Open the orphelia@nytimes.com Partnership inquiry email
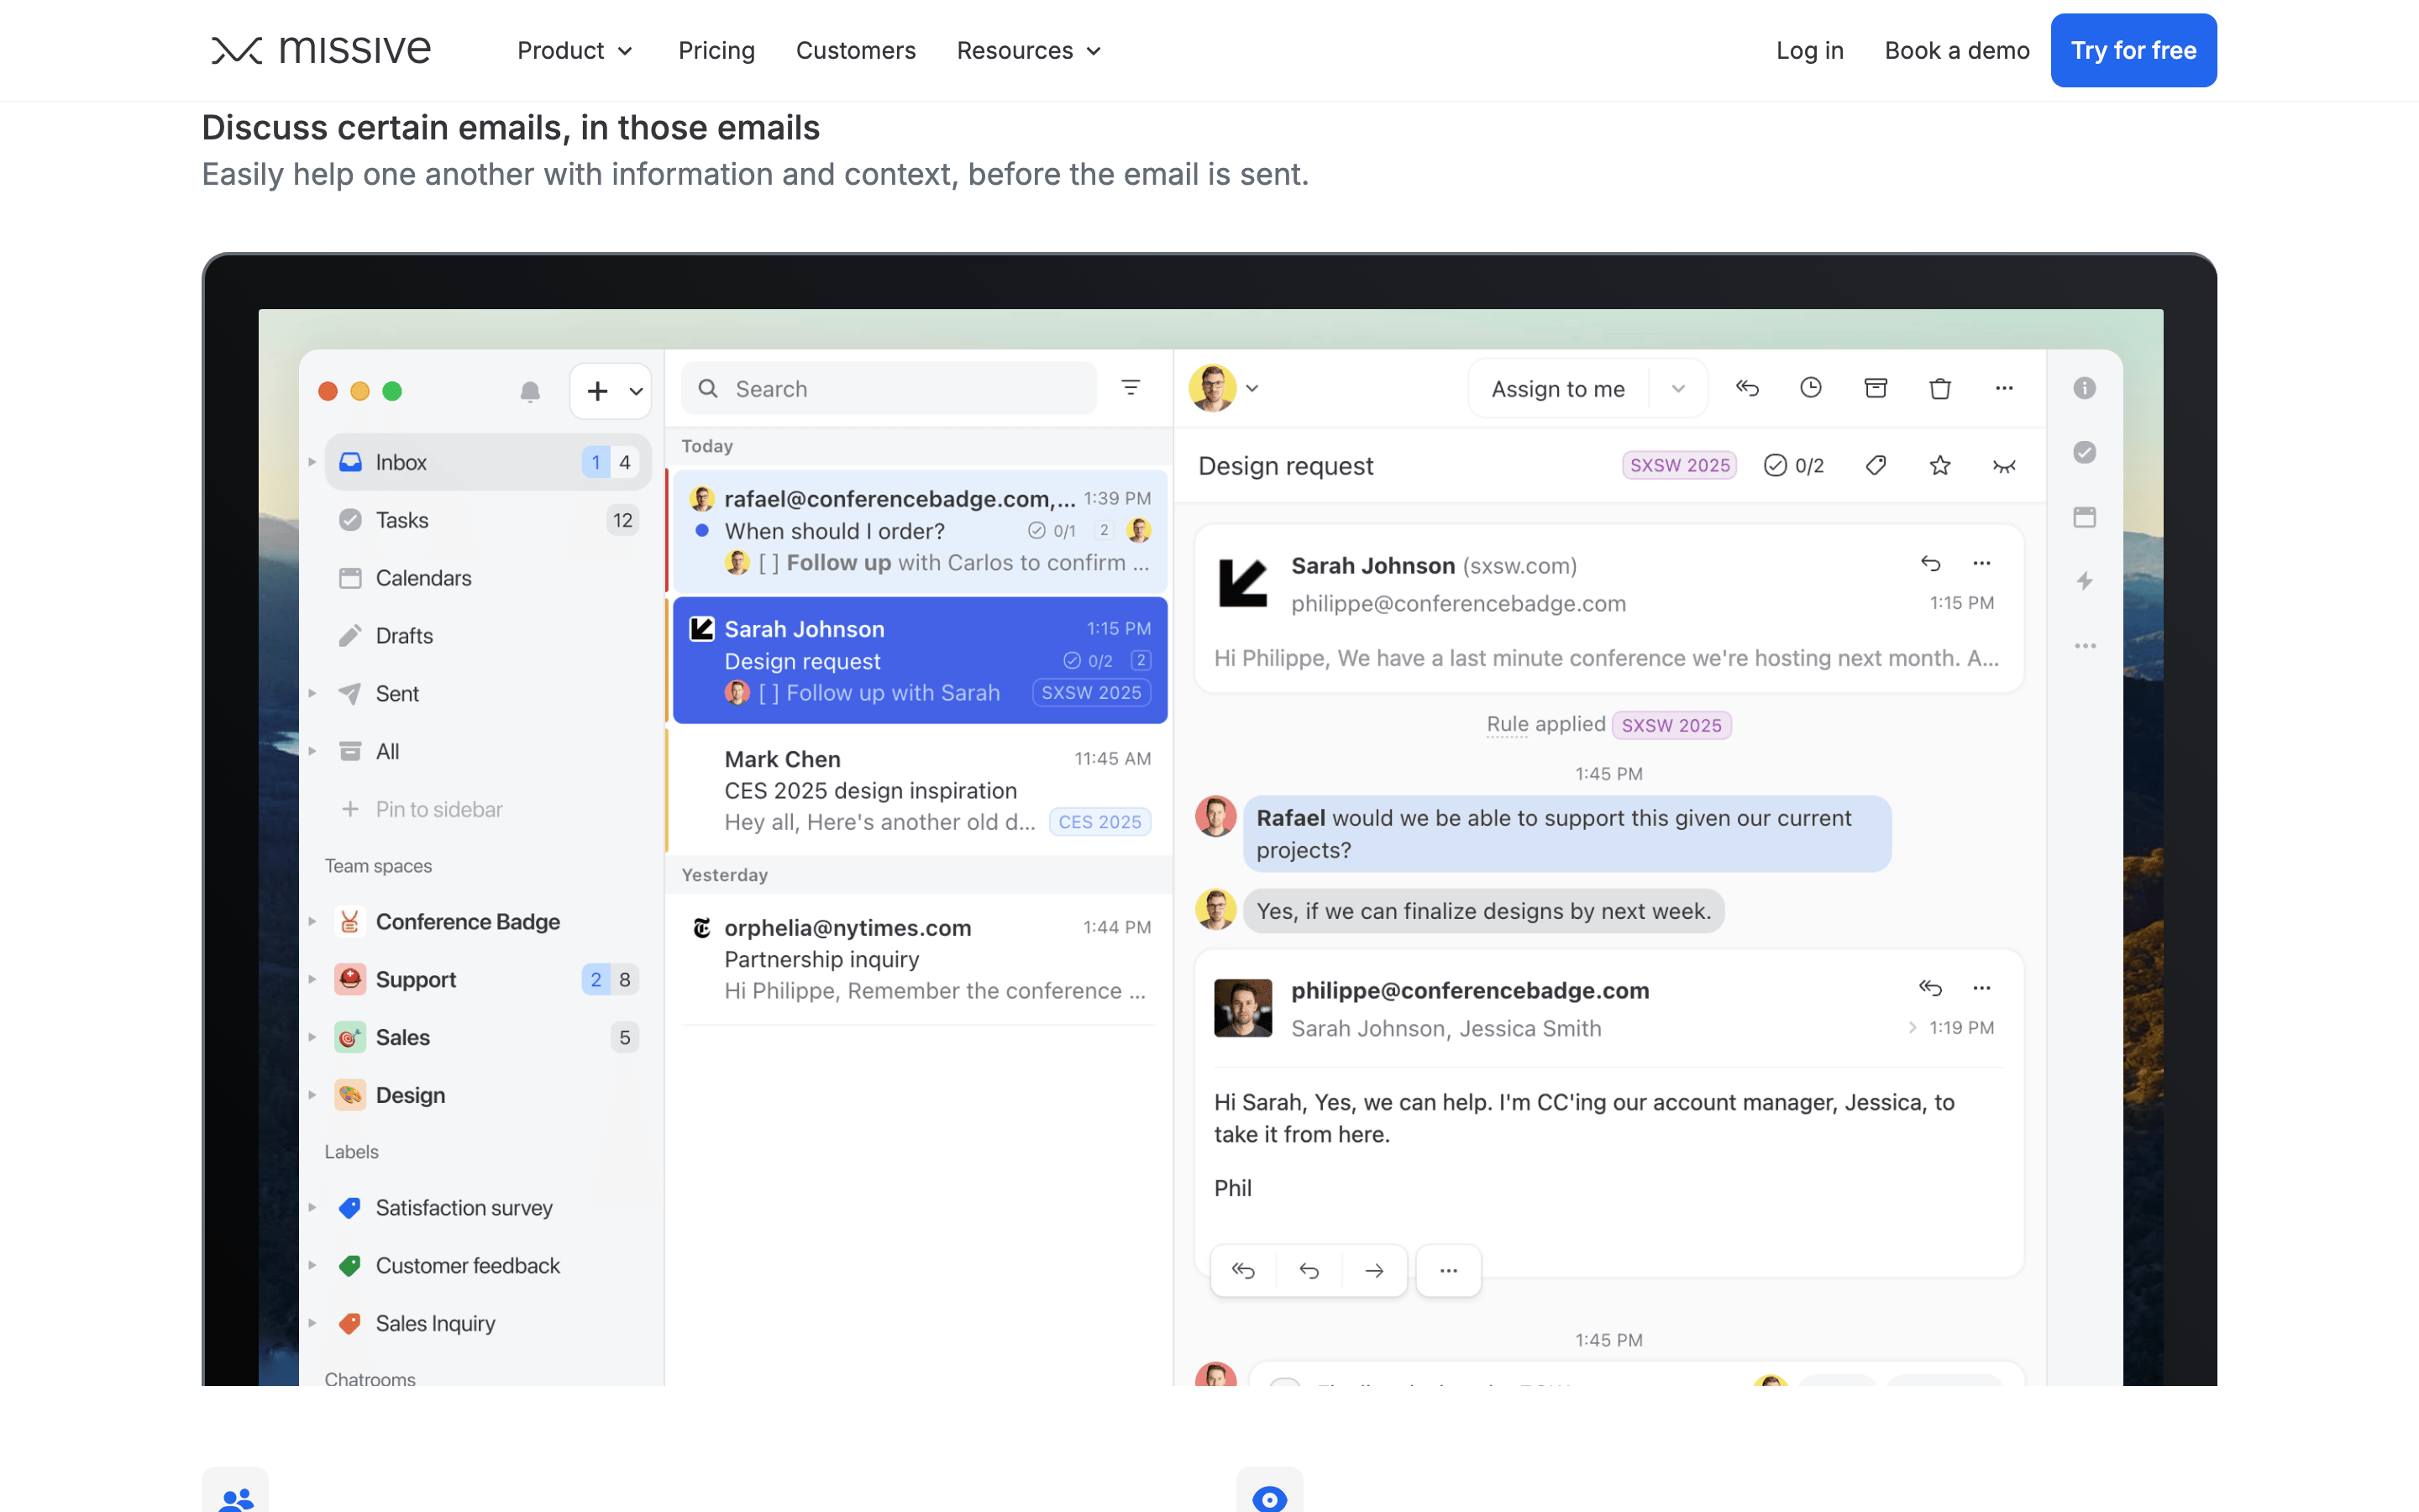This screenshot has height=1512, width=2419. coord(920,959)
